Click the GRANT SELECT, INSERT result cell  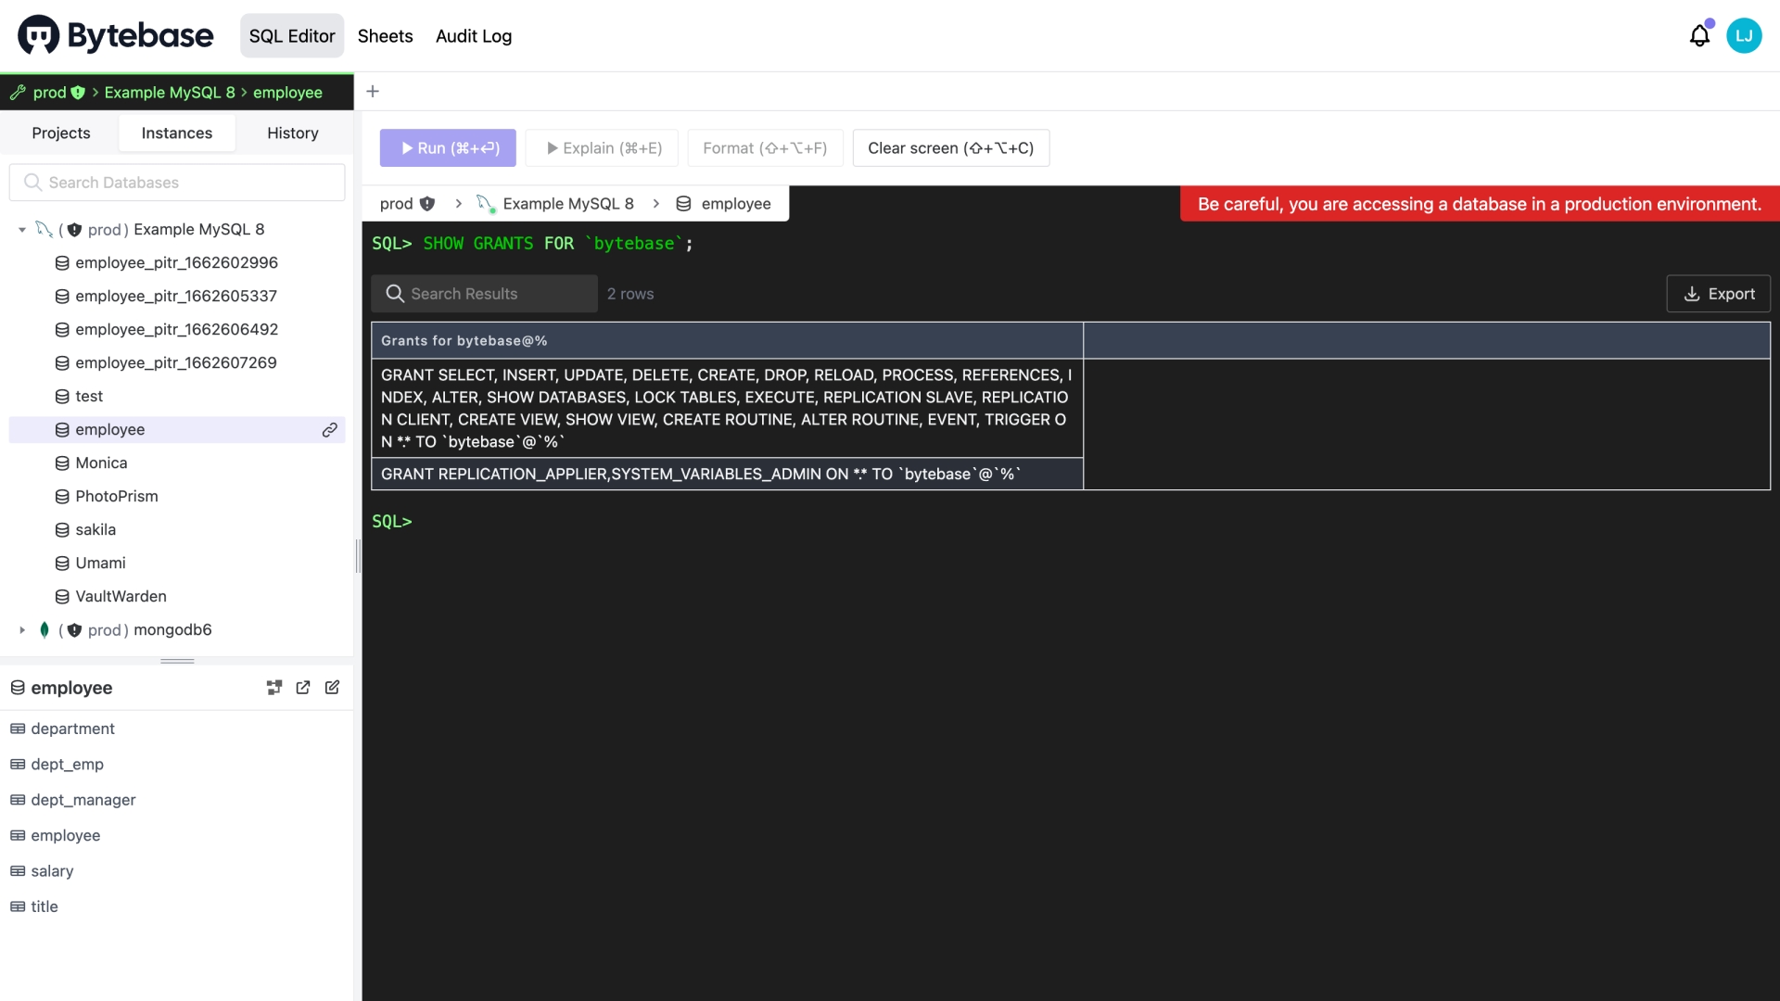point(727,409)
